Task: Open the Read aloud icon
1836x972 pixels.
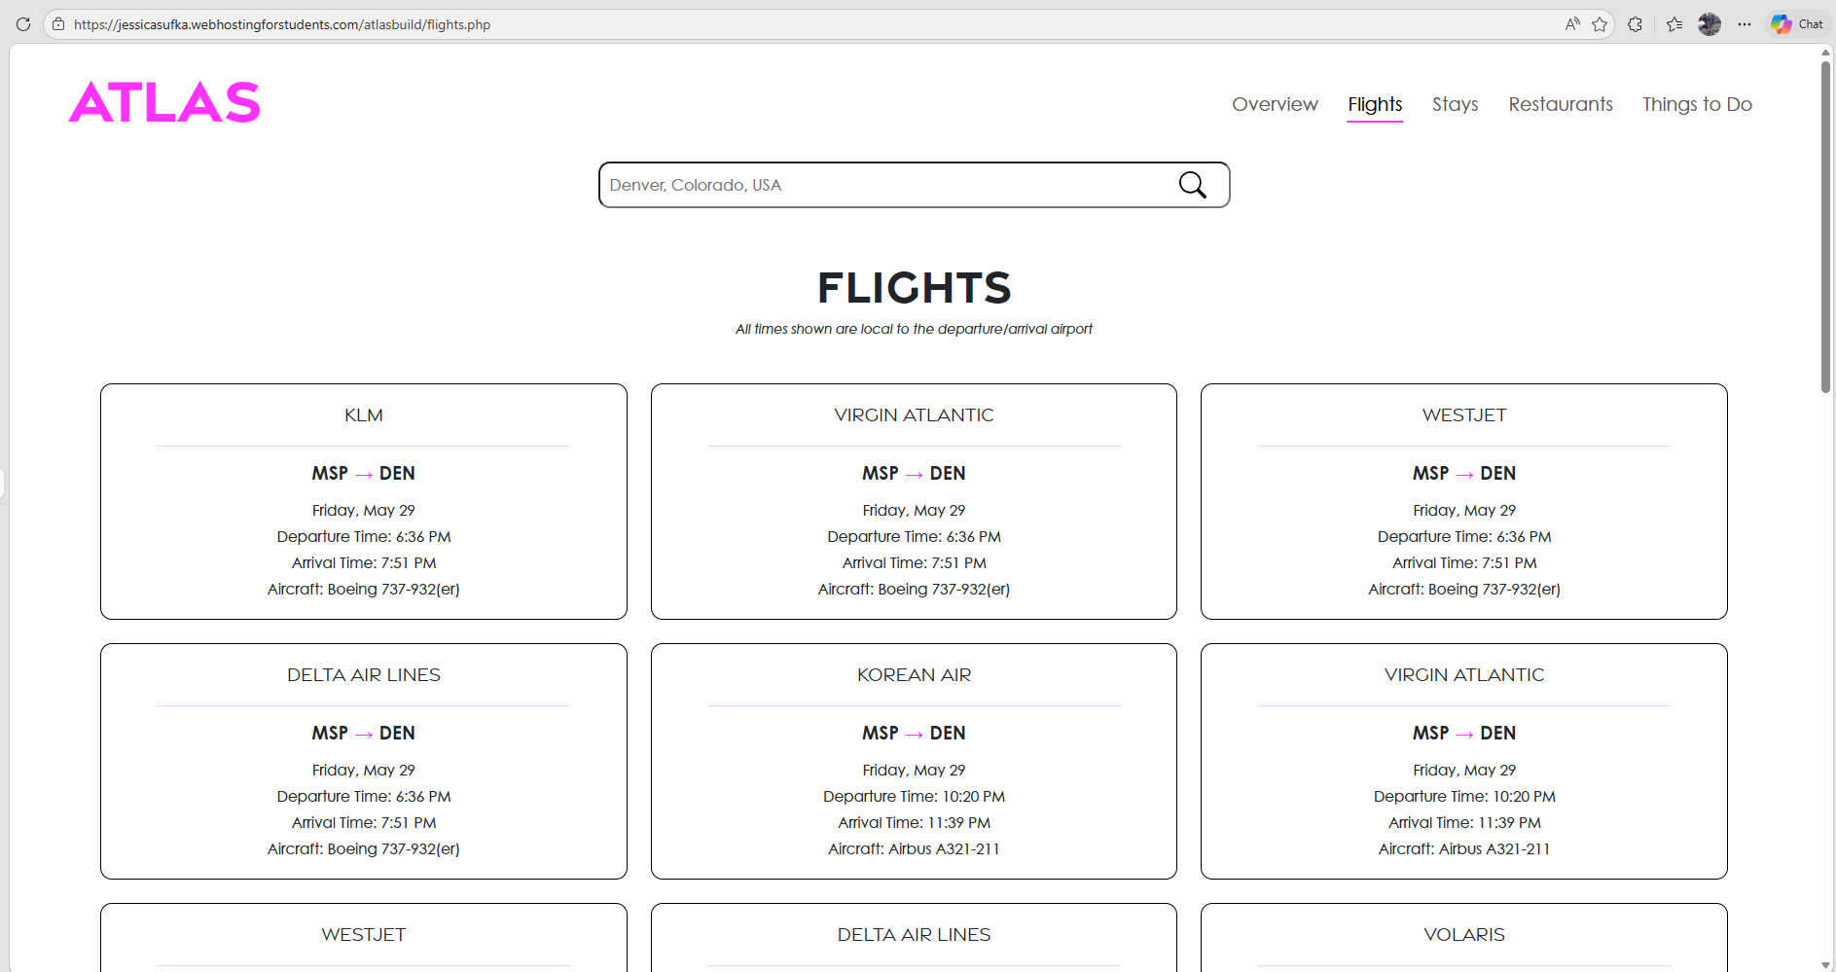Action: (x=1572, y=24)
